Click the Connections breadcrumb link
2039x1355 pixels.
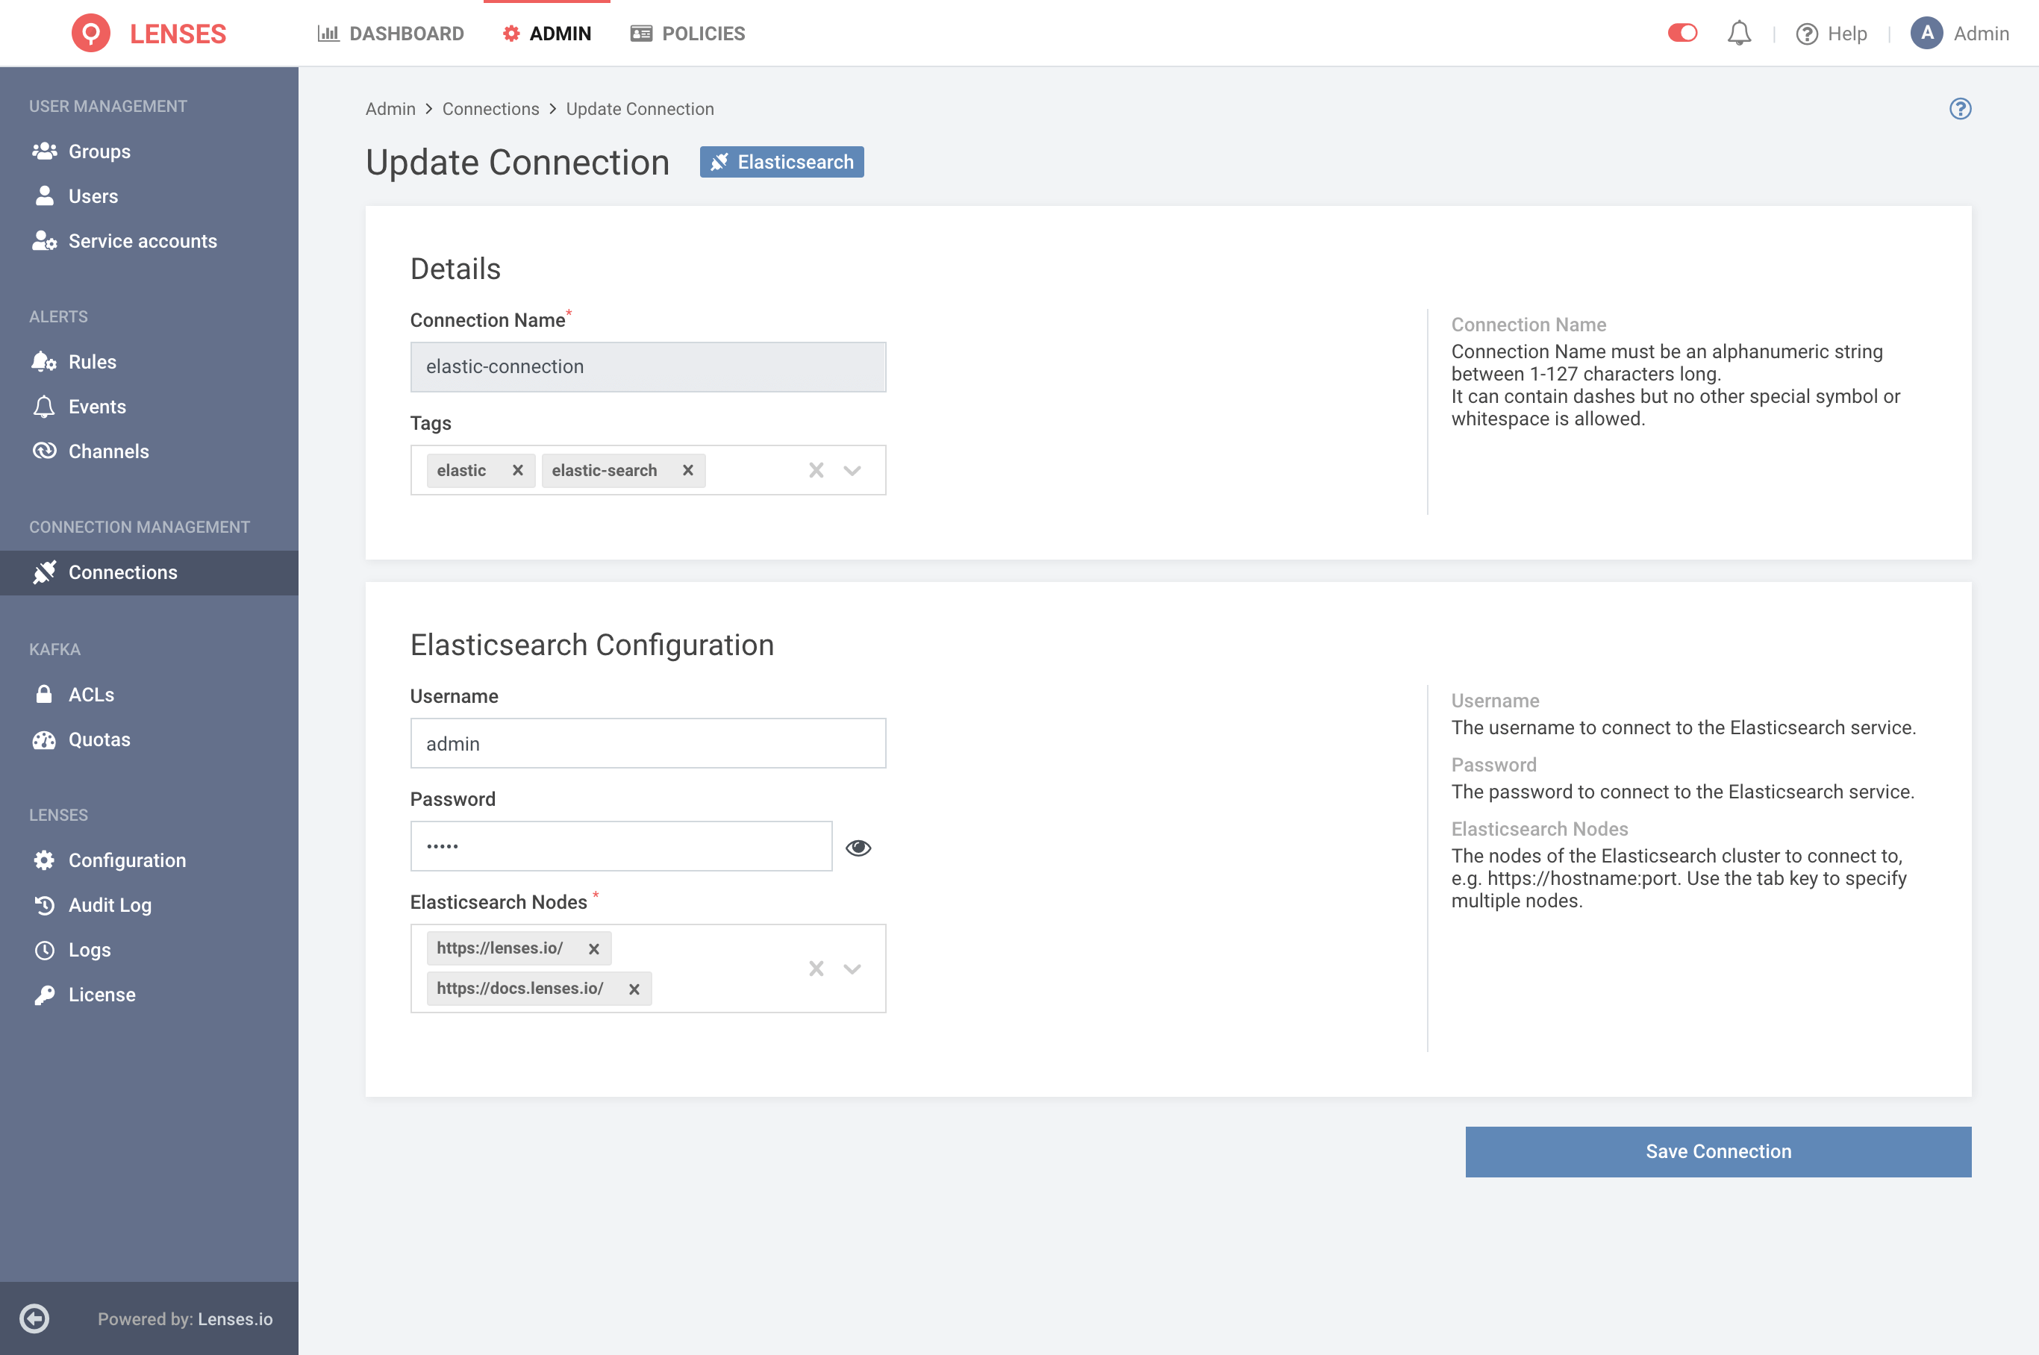[x=491, y=109]
